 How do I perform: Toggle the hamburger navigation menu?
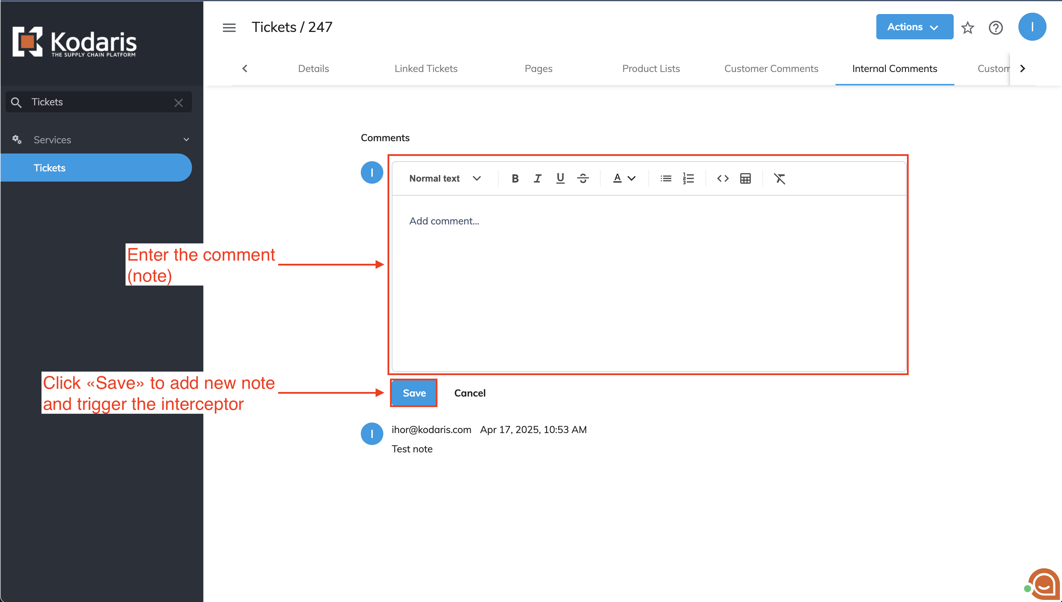tap(229, 28)
